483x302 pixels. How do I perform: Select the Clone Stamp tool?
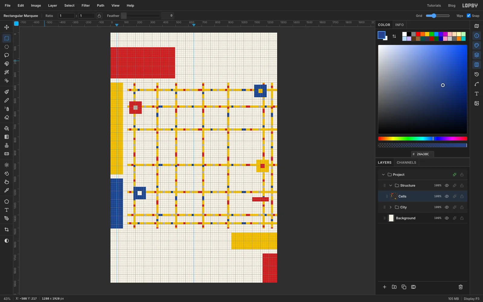point(7,145)
